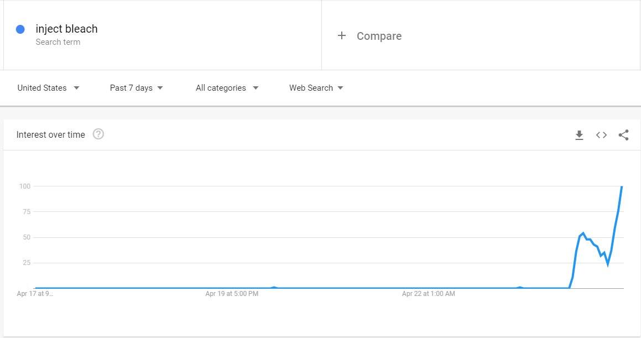This screenshot has width=641, height=338.
Task: Open the United States region dropdown
Action: pyautogui.click(x=48, y=88)
